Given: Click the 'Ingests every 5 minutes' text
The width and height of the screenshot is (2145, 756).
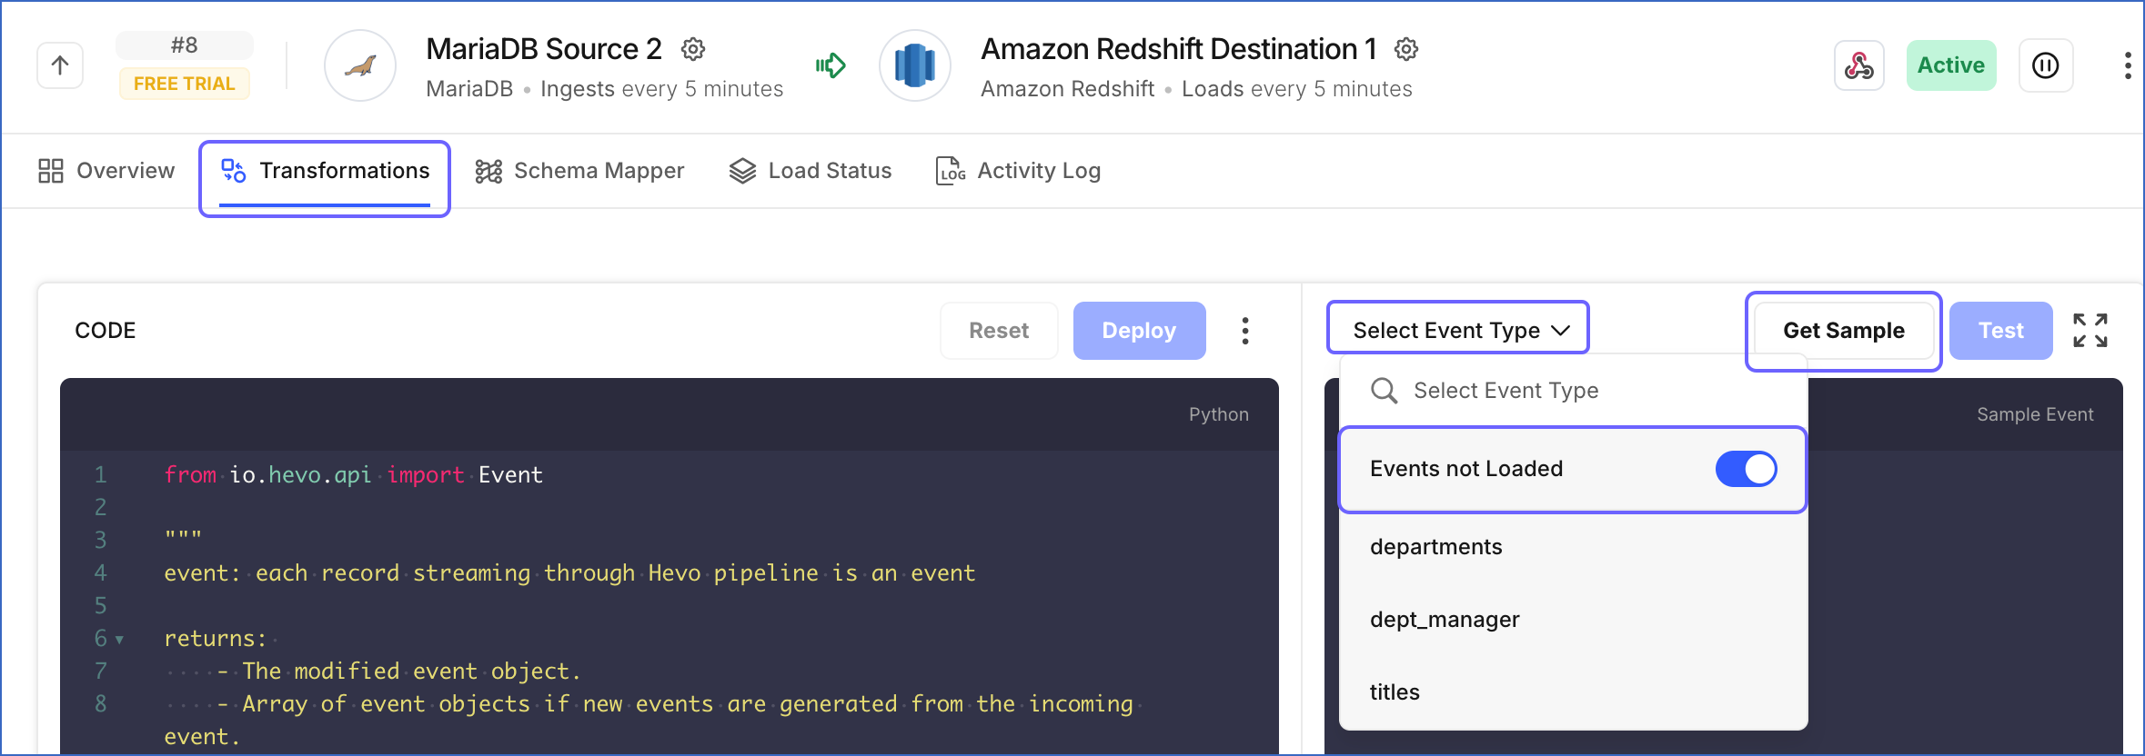Looking at the screenshot, I should pos(661,89).
